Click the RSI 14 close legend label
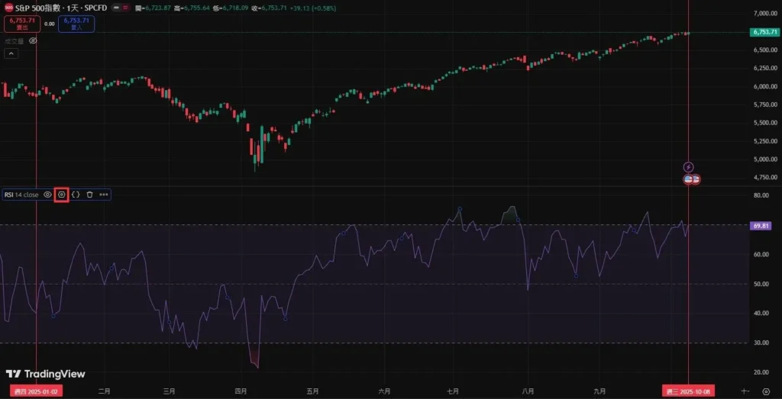The image size is (782, 399). tap(21, 195)
